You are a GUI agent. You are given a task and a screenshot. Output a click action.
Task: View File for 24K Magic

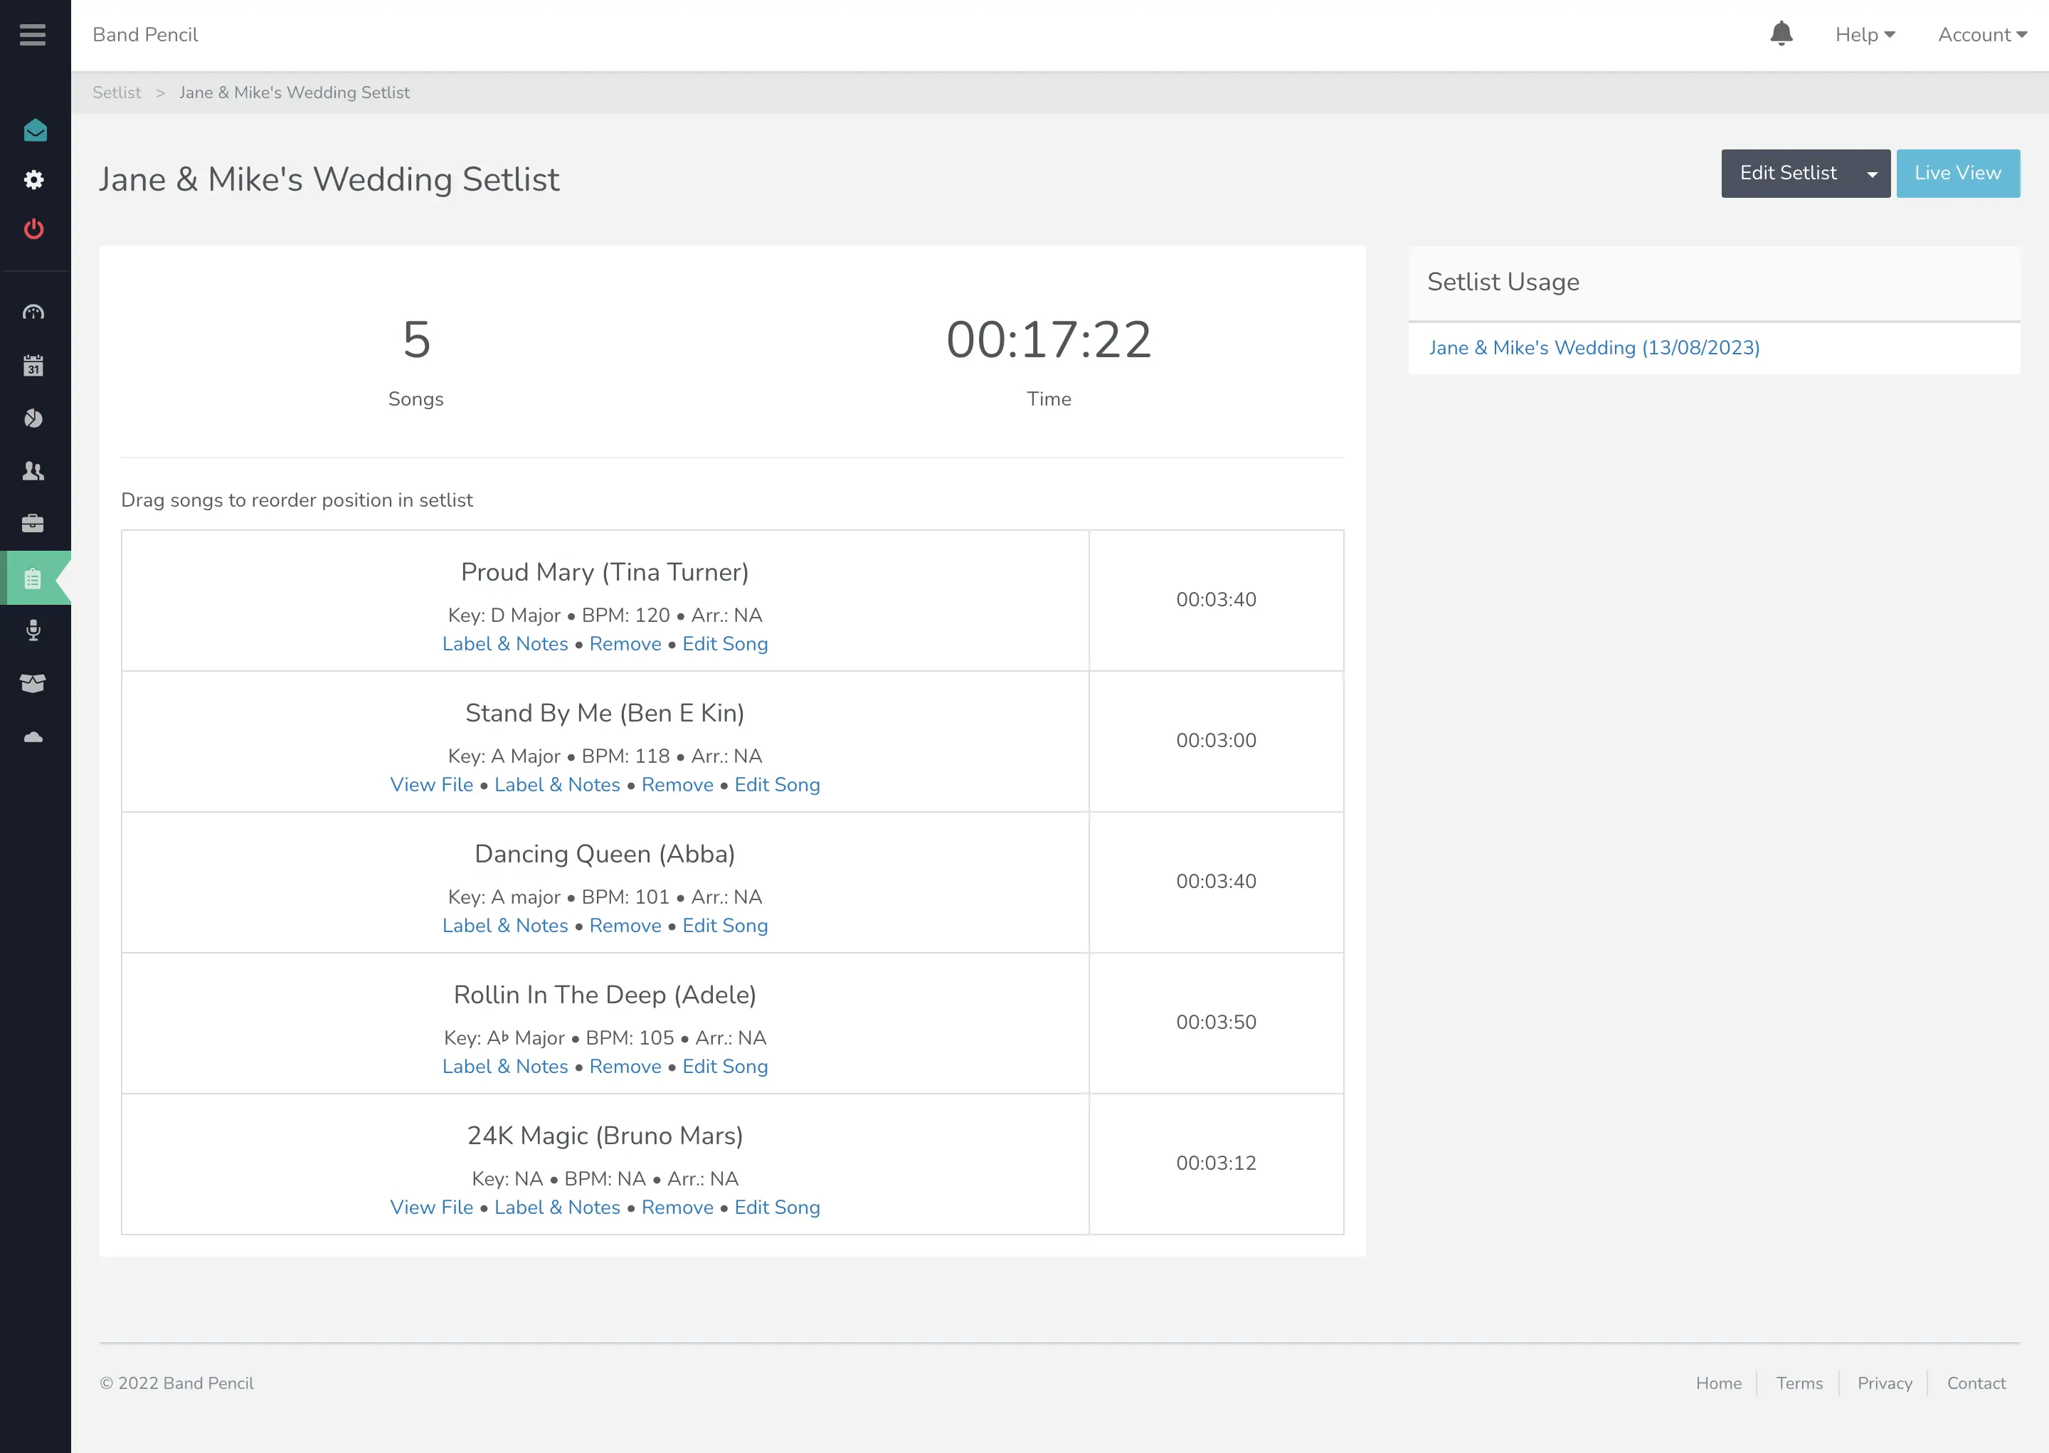click(432, 1208)
